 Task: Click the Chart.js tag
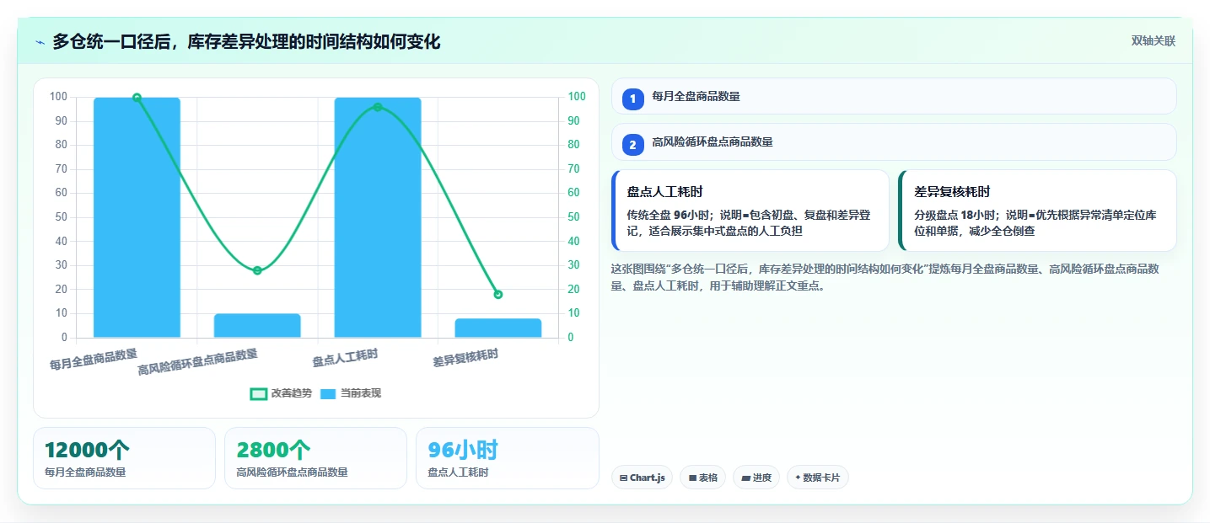[642, 478]
